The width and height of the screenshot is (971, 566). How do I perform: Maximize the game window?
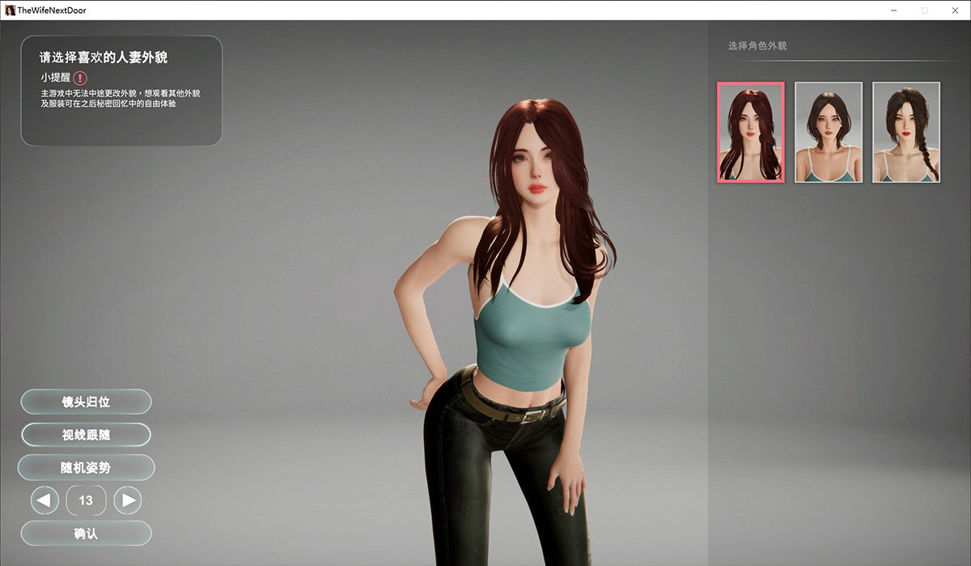click(924, 10)
